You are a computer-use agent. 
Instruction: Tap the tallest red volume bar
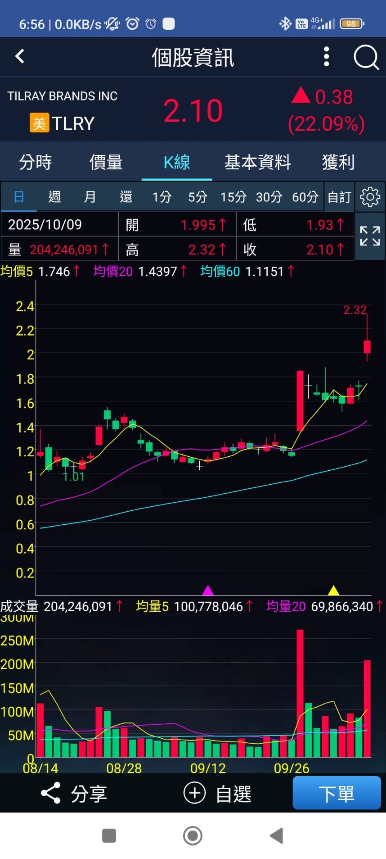(x=300, y=693)
